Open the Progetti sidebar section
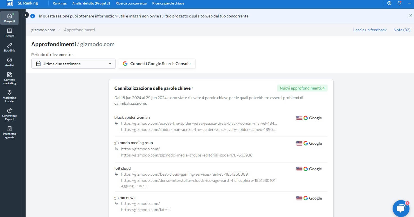Screen dimensions: 414x217 [9, 18]
